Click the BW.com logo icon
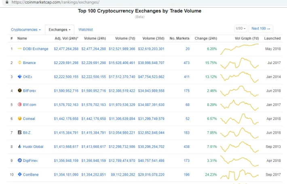Image resolution: width=287 pixels, height=184 pixels. (x=19, y=105)
